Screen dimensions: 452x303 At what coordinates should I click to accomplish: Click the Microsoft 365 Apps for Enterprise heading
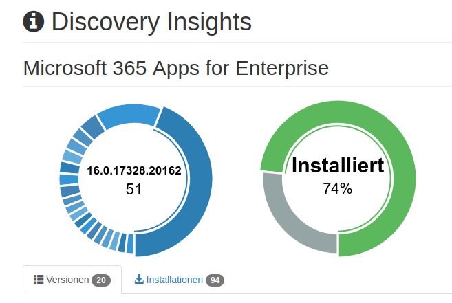pyautogui.click(x=176, y=69)
